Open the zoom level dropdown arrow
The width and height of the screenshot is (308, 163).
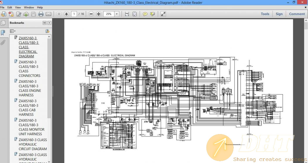(117, 14)
